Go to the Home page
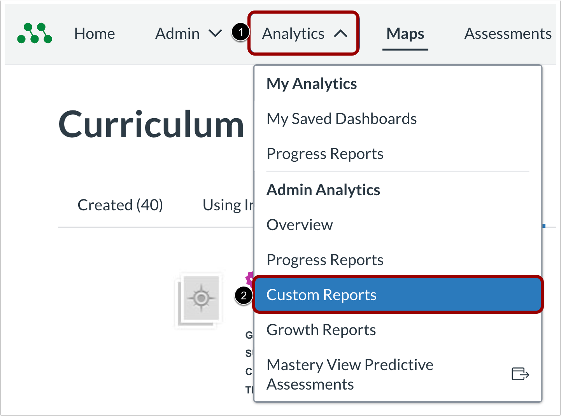Viewport: 561px width, 416px height. (95, 34)
